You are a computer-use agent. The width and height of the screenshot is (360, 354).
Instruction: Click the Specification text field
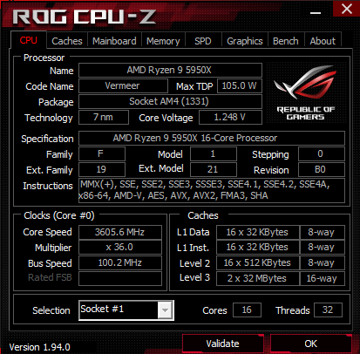(212, 138)
